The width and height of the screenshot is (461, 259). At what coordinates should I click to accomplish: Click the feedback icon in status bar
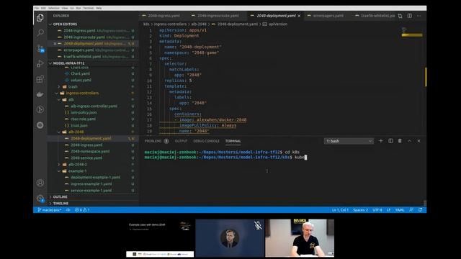pyautogui.click(x=411, y=210)
